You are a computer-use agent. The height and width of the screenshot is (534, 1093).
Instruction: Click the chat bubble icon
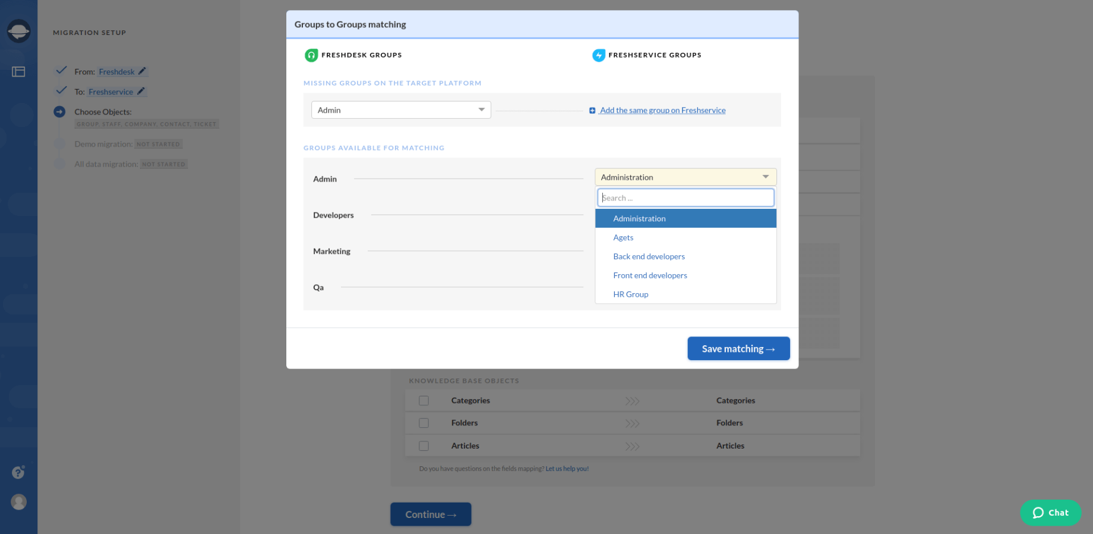pyautogui.click(x=1038, y=513)
